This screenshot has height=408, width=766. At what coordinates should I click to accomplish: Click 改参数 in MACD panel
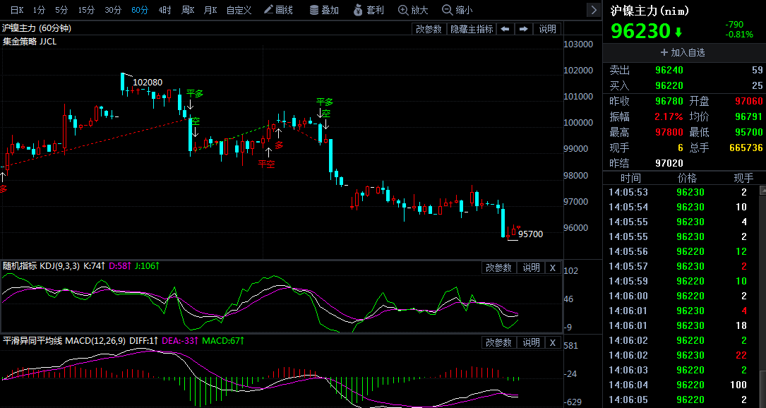click(x=498, y=342)
